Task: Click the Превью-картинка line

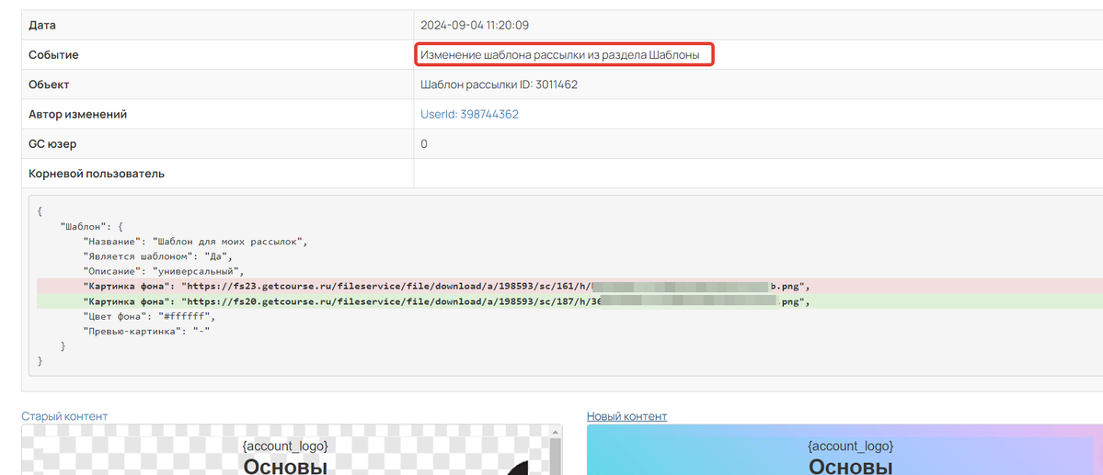Action: pyautogui.click(x=147, y=331)
